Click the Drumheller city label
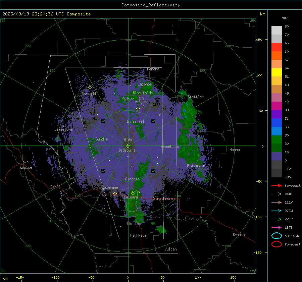The width and height of the screenshot is (302, 282). click(197, 165)
